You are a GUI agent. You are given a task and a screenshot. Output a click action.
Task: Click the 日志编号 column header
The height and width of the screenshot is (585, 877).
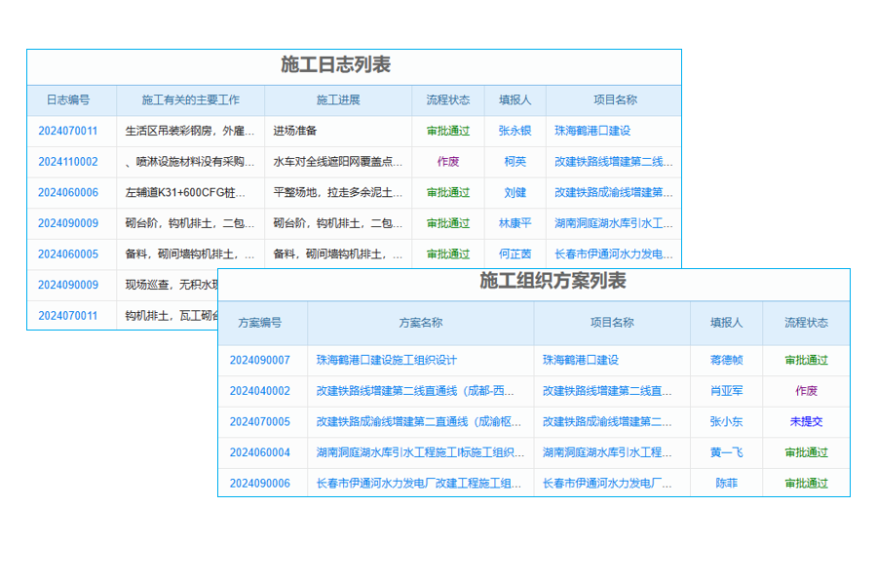67,99
